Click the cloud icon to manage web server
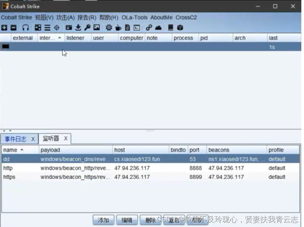Screen dimensions: 304x227 tap(158, 27)
